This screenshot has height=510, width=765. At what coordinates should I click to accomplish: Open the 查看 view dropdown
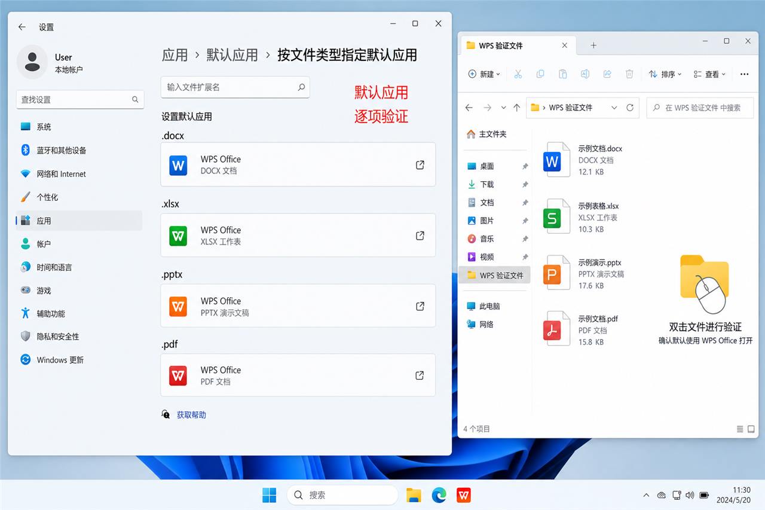coord(709,74)
